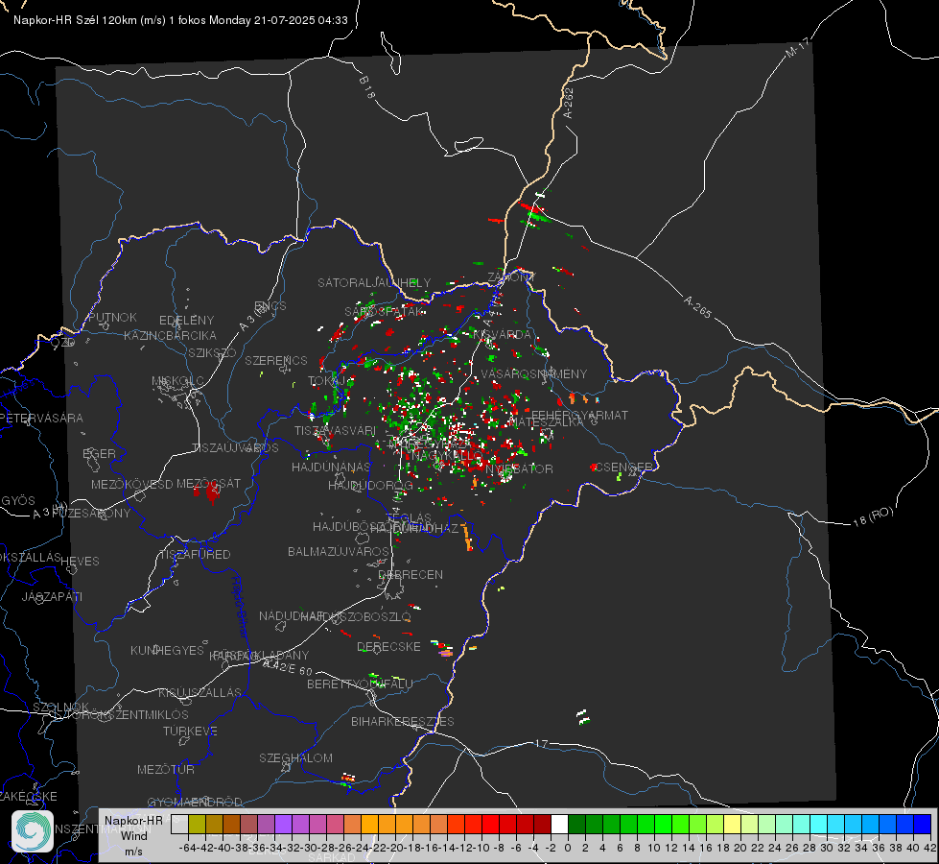
Task: Pick the olive swatch above the -64 label
Action: point(197,825)
